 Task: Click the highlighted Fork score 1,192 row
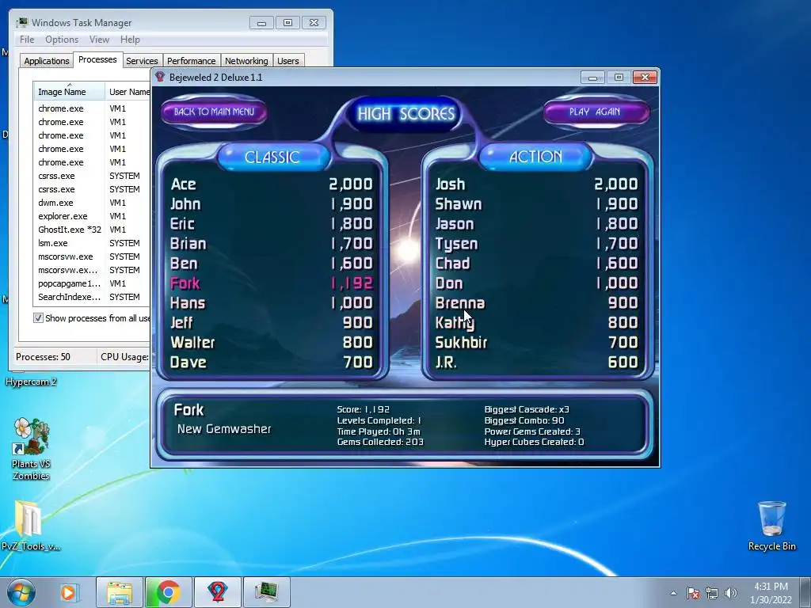pyautogui.click(x=272, y=283)
